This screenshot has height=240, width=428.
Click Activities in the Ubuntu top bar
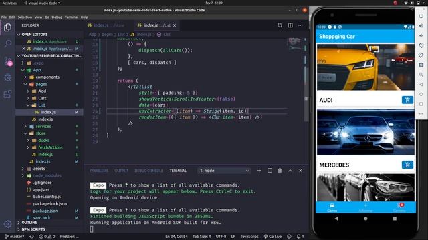point(9,3)
